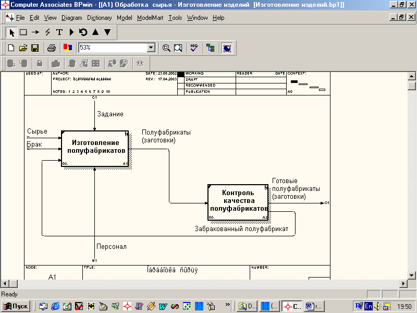Switch to the Word document taskbar button

pos(314,306)
